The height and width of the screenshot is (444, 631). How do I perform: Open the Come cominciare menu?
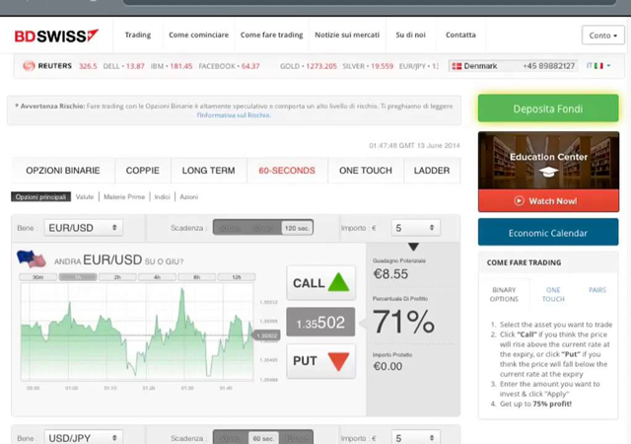pyautogui.click(x=198, y=36)
